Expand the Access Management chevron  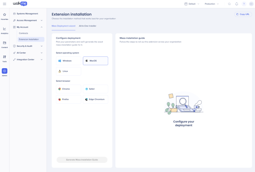[42, 20]
